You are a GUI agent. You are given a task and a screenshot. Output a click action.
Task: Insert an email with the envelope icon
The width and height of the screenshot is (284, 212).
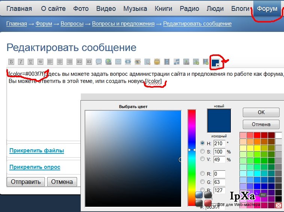pos(118,62)
